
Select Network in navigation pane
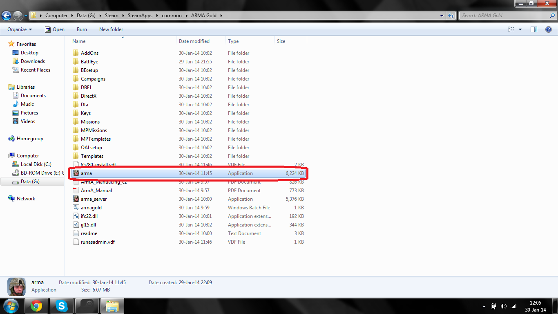(26, 199)
